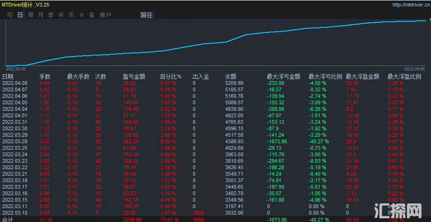This screenshot has width=431, height=222.
Task: Click the profit value 362.24
Action: pos(131,141)
